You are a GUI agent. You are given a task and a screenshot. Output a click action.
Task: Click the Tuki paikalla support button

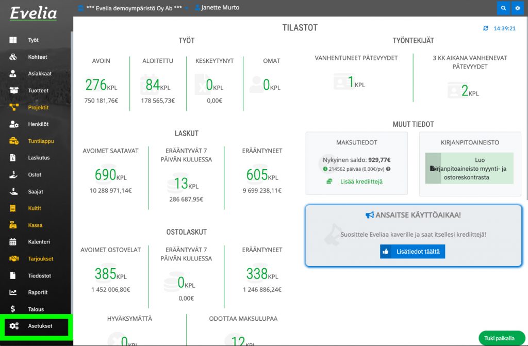[502, 338]
